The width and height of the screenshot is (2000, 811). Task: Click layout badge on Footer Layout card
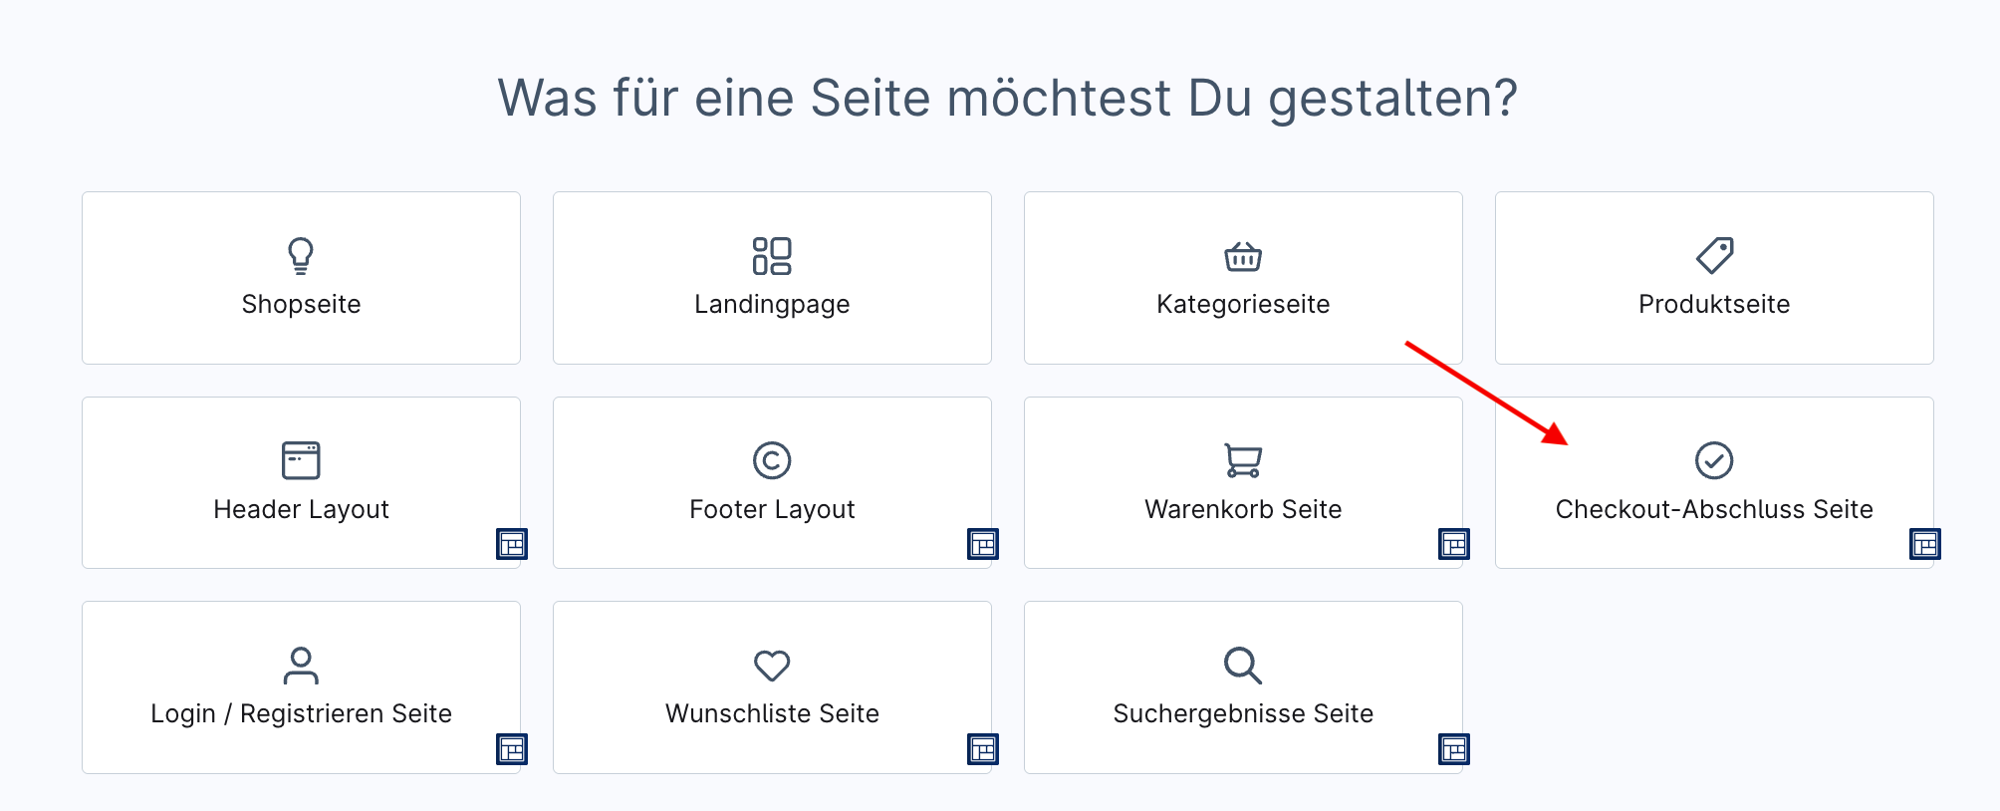[983, 544]
